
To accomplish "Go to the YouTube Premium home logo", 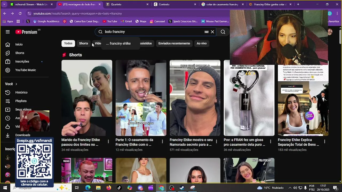I will point(26,32).
